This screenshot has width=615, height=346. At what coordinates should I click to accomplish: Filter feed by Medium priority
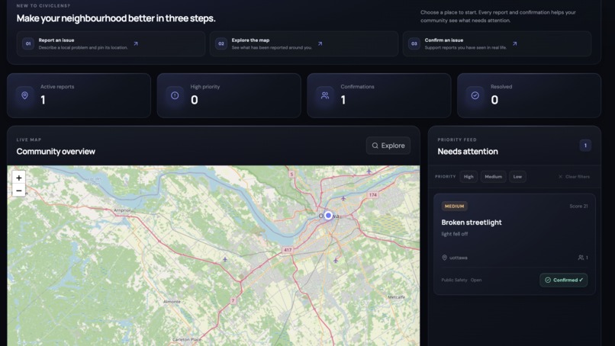[x=494, y=177]
